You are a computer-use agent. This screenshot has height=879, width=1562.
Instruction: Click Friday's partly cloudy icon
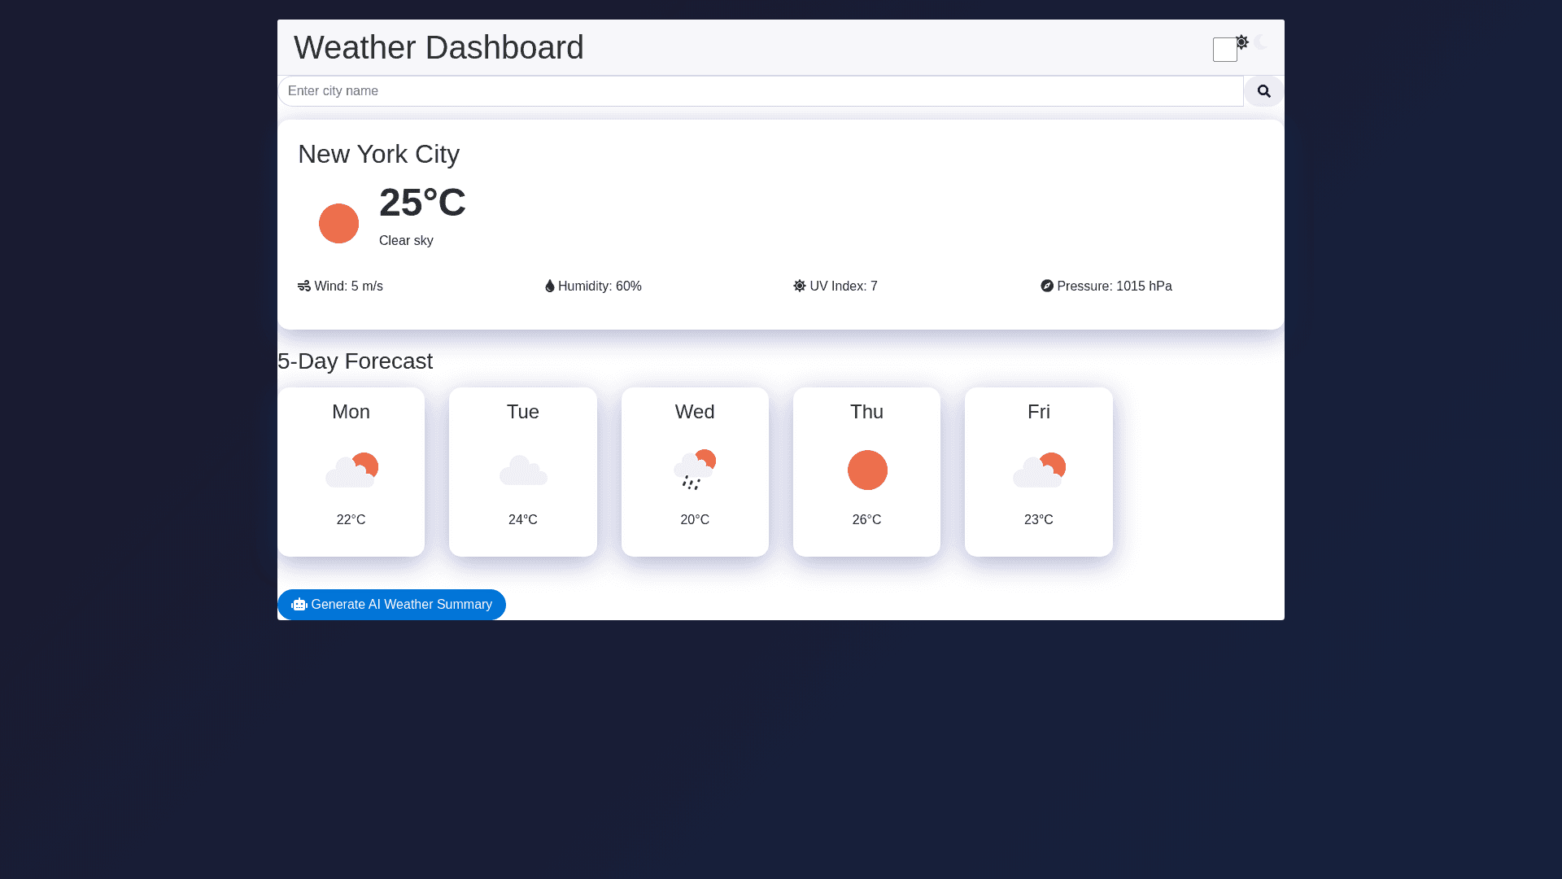click(1039, 470)
